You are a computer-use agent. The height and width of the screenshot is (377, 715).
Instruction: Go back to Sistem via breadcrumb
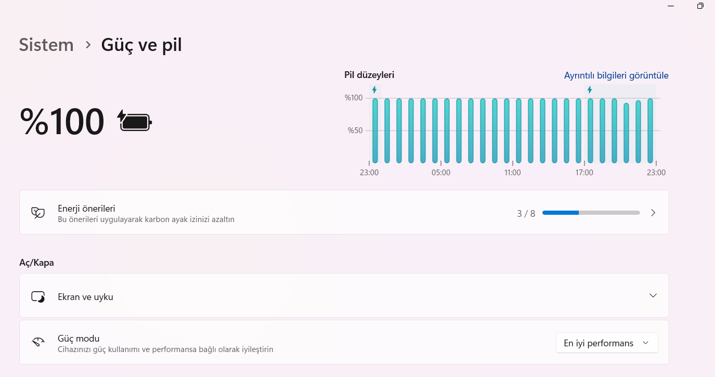(46, 45)
